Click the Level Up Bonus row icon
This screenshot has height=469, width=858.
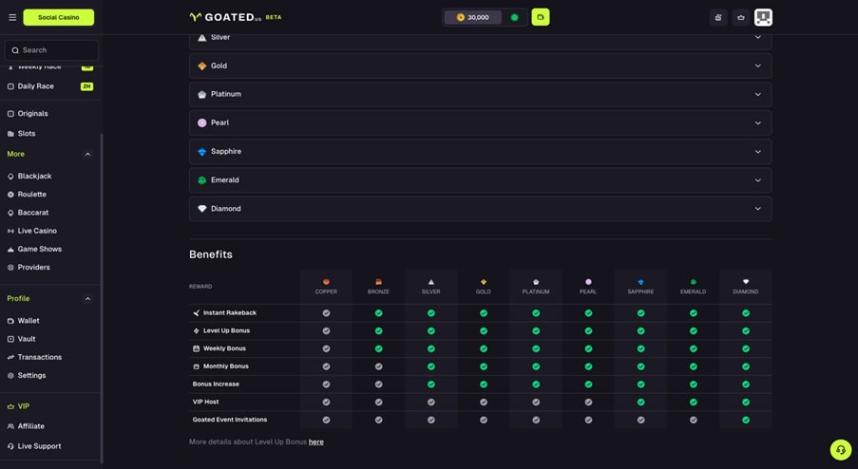click(x=196, y=330)
